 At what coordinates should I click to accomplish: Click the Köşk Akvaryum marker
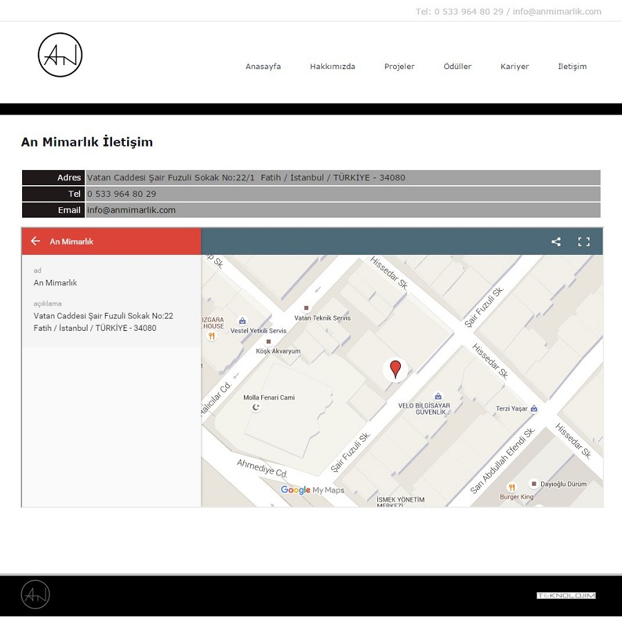tap(269, 341)
